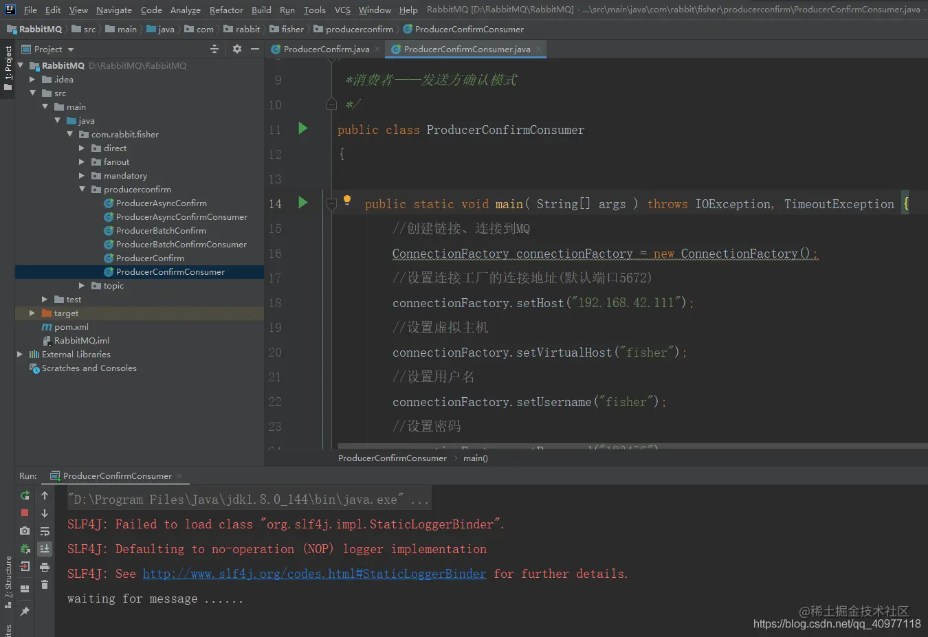928x637 pixels.
Task: Click the yellow intention light bulb on line 14
Action: point(347,201)
